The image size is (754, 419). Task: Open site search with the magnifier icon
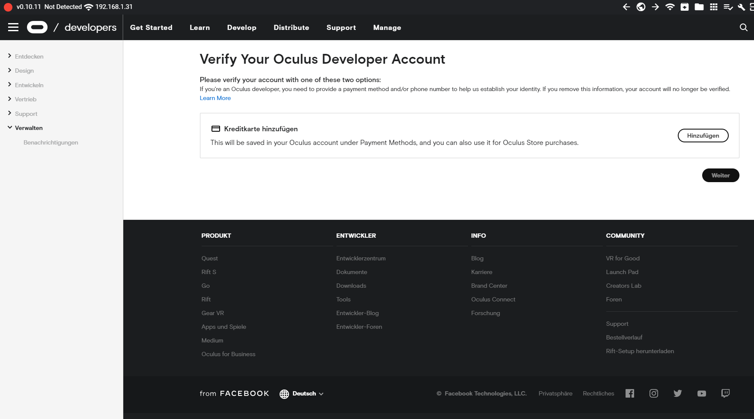tap(744, 27)
